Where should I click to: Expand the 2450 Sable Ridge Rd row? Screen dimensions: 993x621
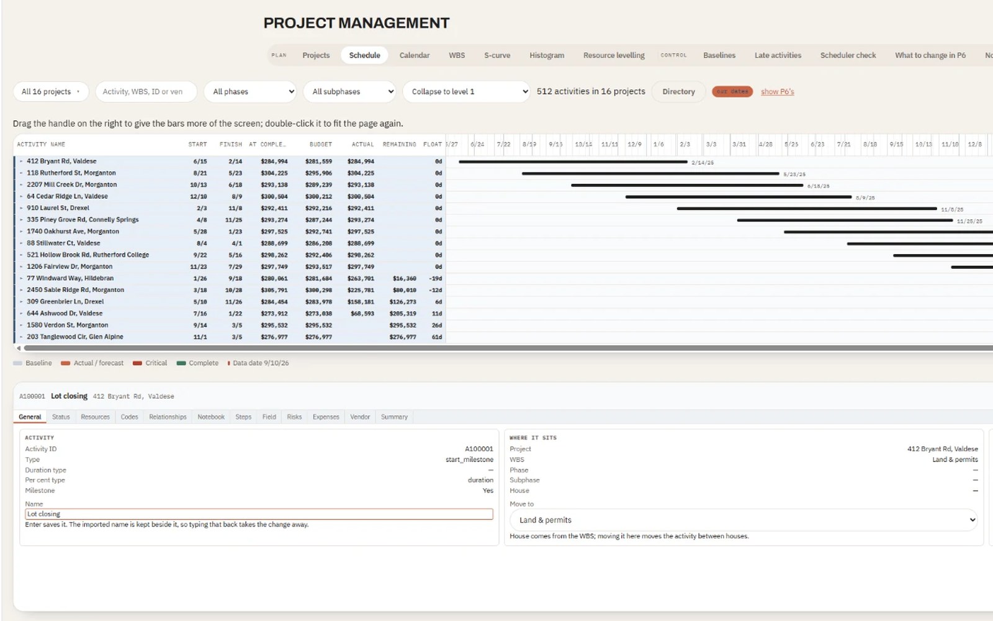pos(21,290)
